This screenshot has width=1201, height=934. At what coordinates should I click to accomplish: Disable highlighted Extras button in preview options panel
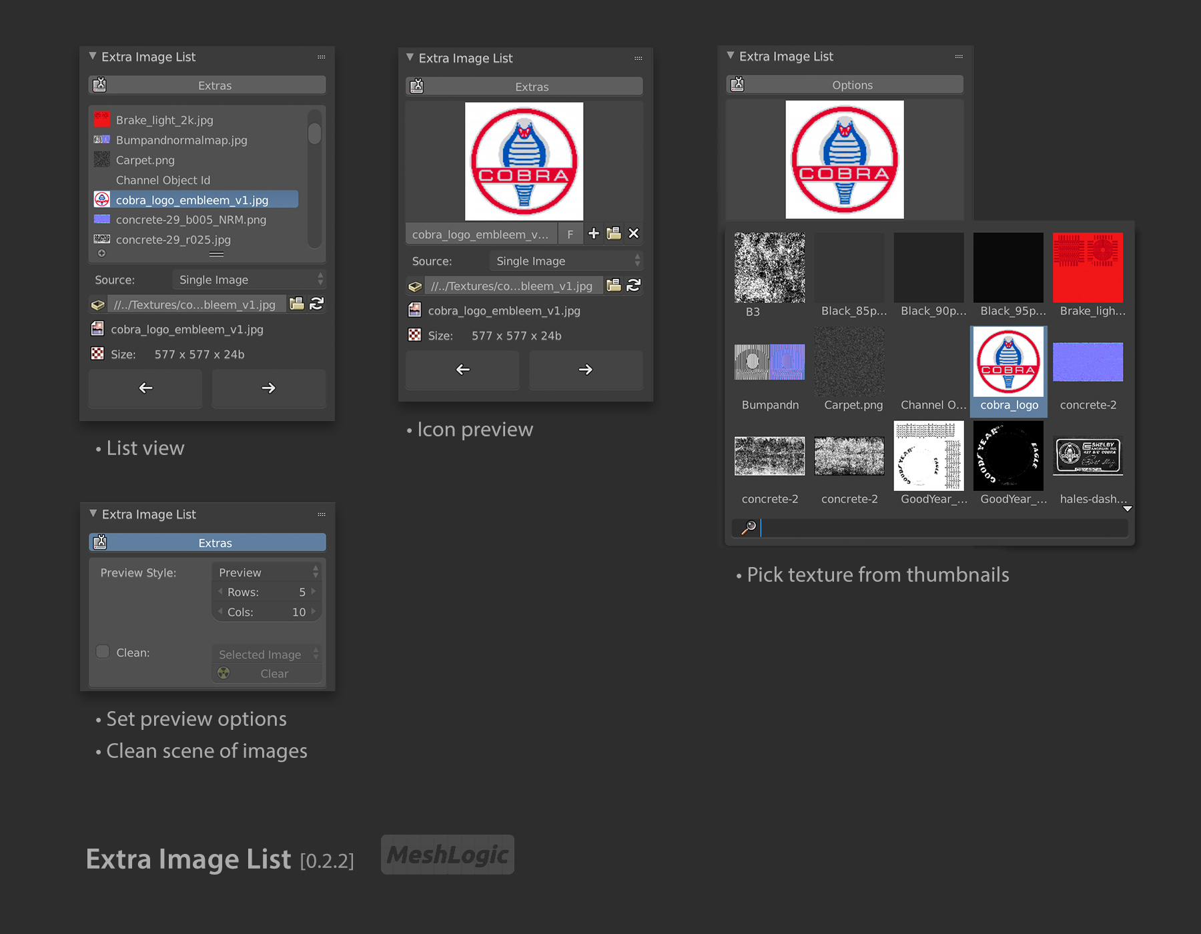pyautogui.click(x=208, y=542)
